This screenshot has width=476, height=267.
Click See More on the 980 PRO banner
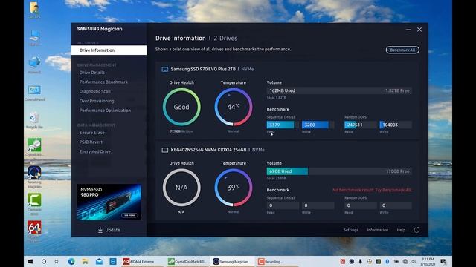[x=129, y=215]
